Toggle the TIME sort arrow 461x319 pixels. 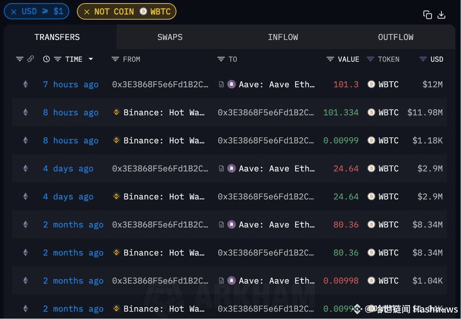91,59
